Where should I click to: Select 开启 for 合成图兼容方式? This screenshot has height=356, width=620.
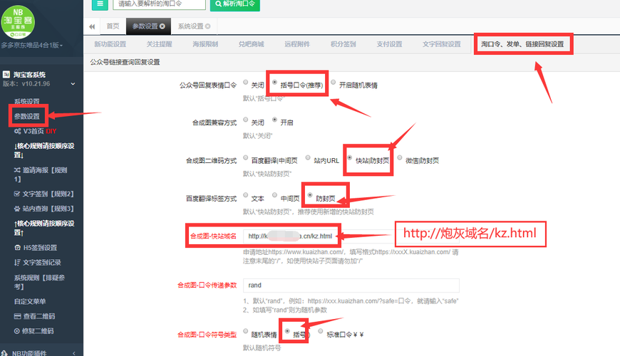pos(274,120)
